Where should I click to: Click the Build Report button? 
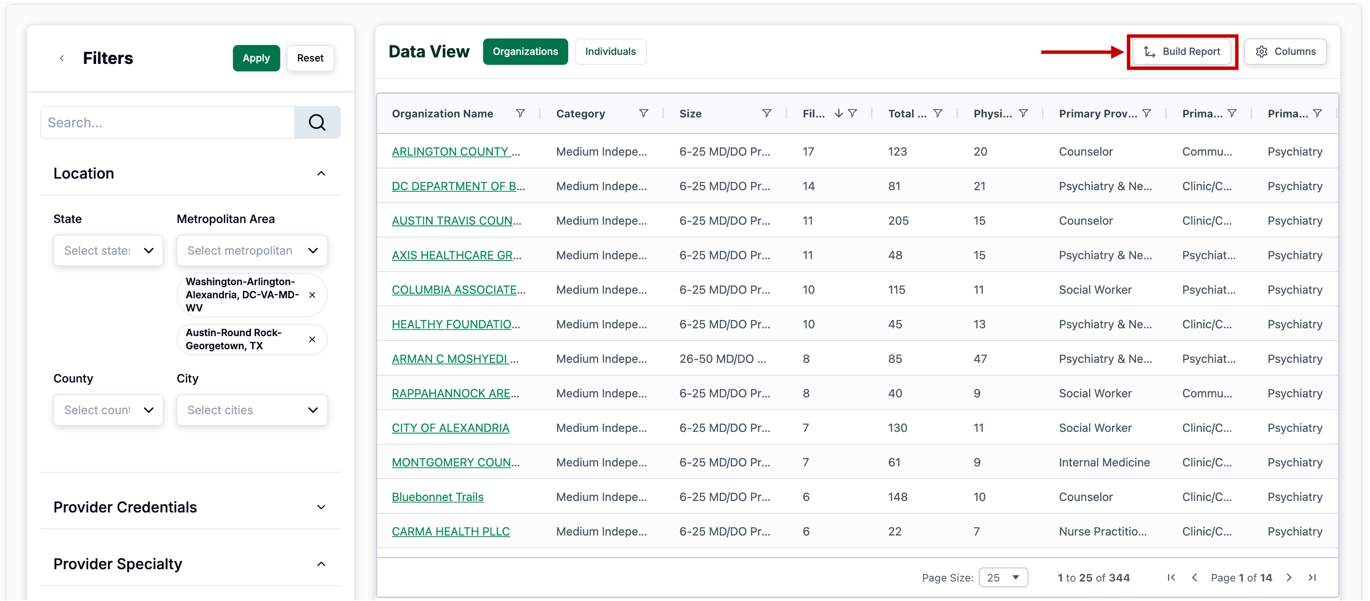pyautogui.click(x=1181, y=52)
